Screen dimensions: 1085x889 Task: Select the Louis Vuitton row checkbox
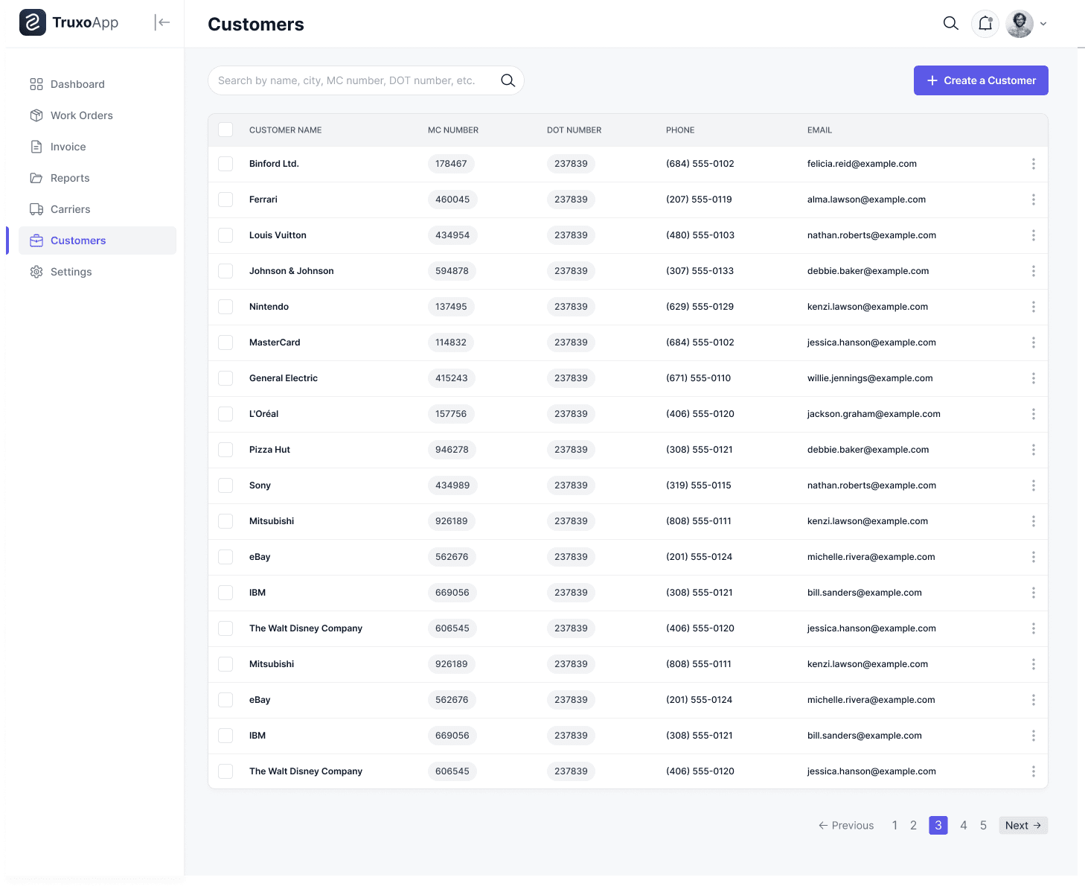click(x=225, y=235)
